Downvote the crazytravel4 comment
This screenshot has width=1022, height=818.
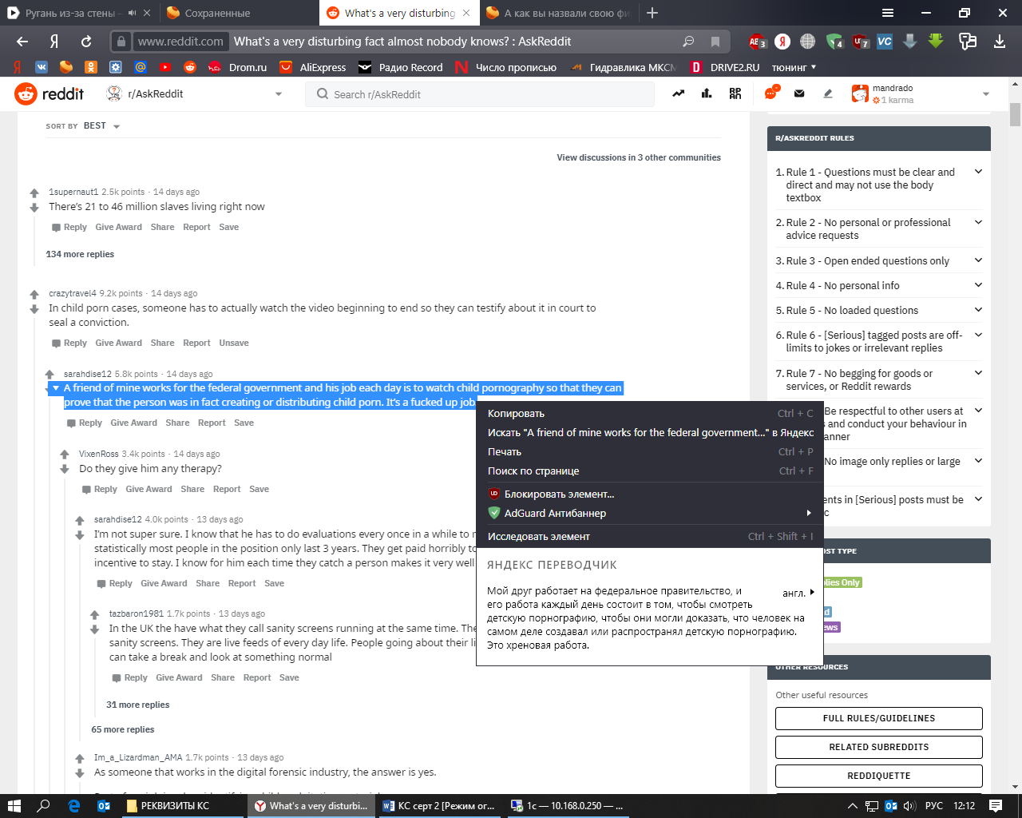34,309
